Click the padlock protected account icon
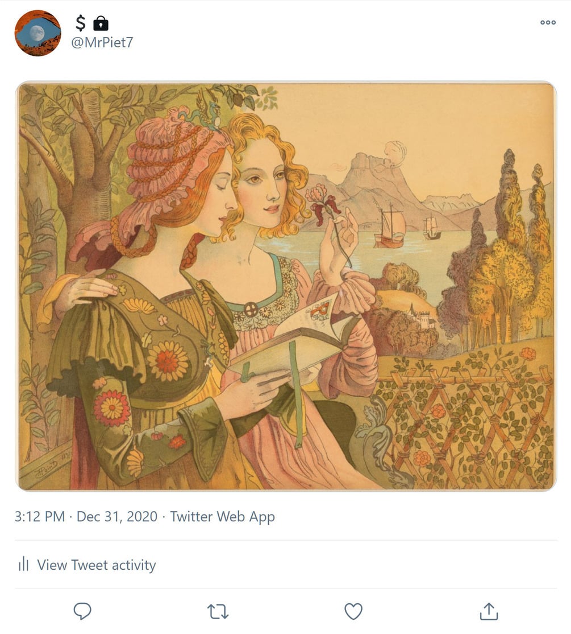The width and height of the screenshot is (571, 634). coord(101,23)
